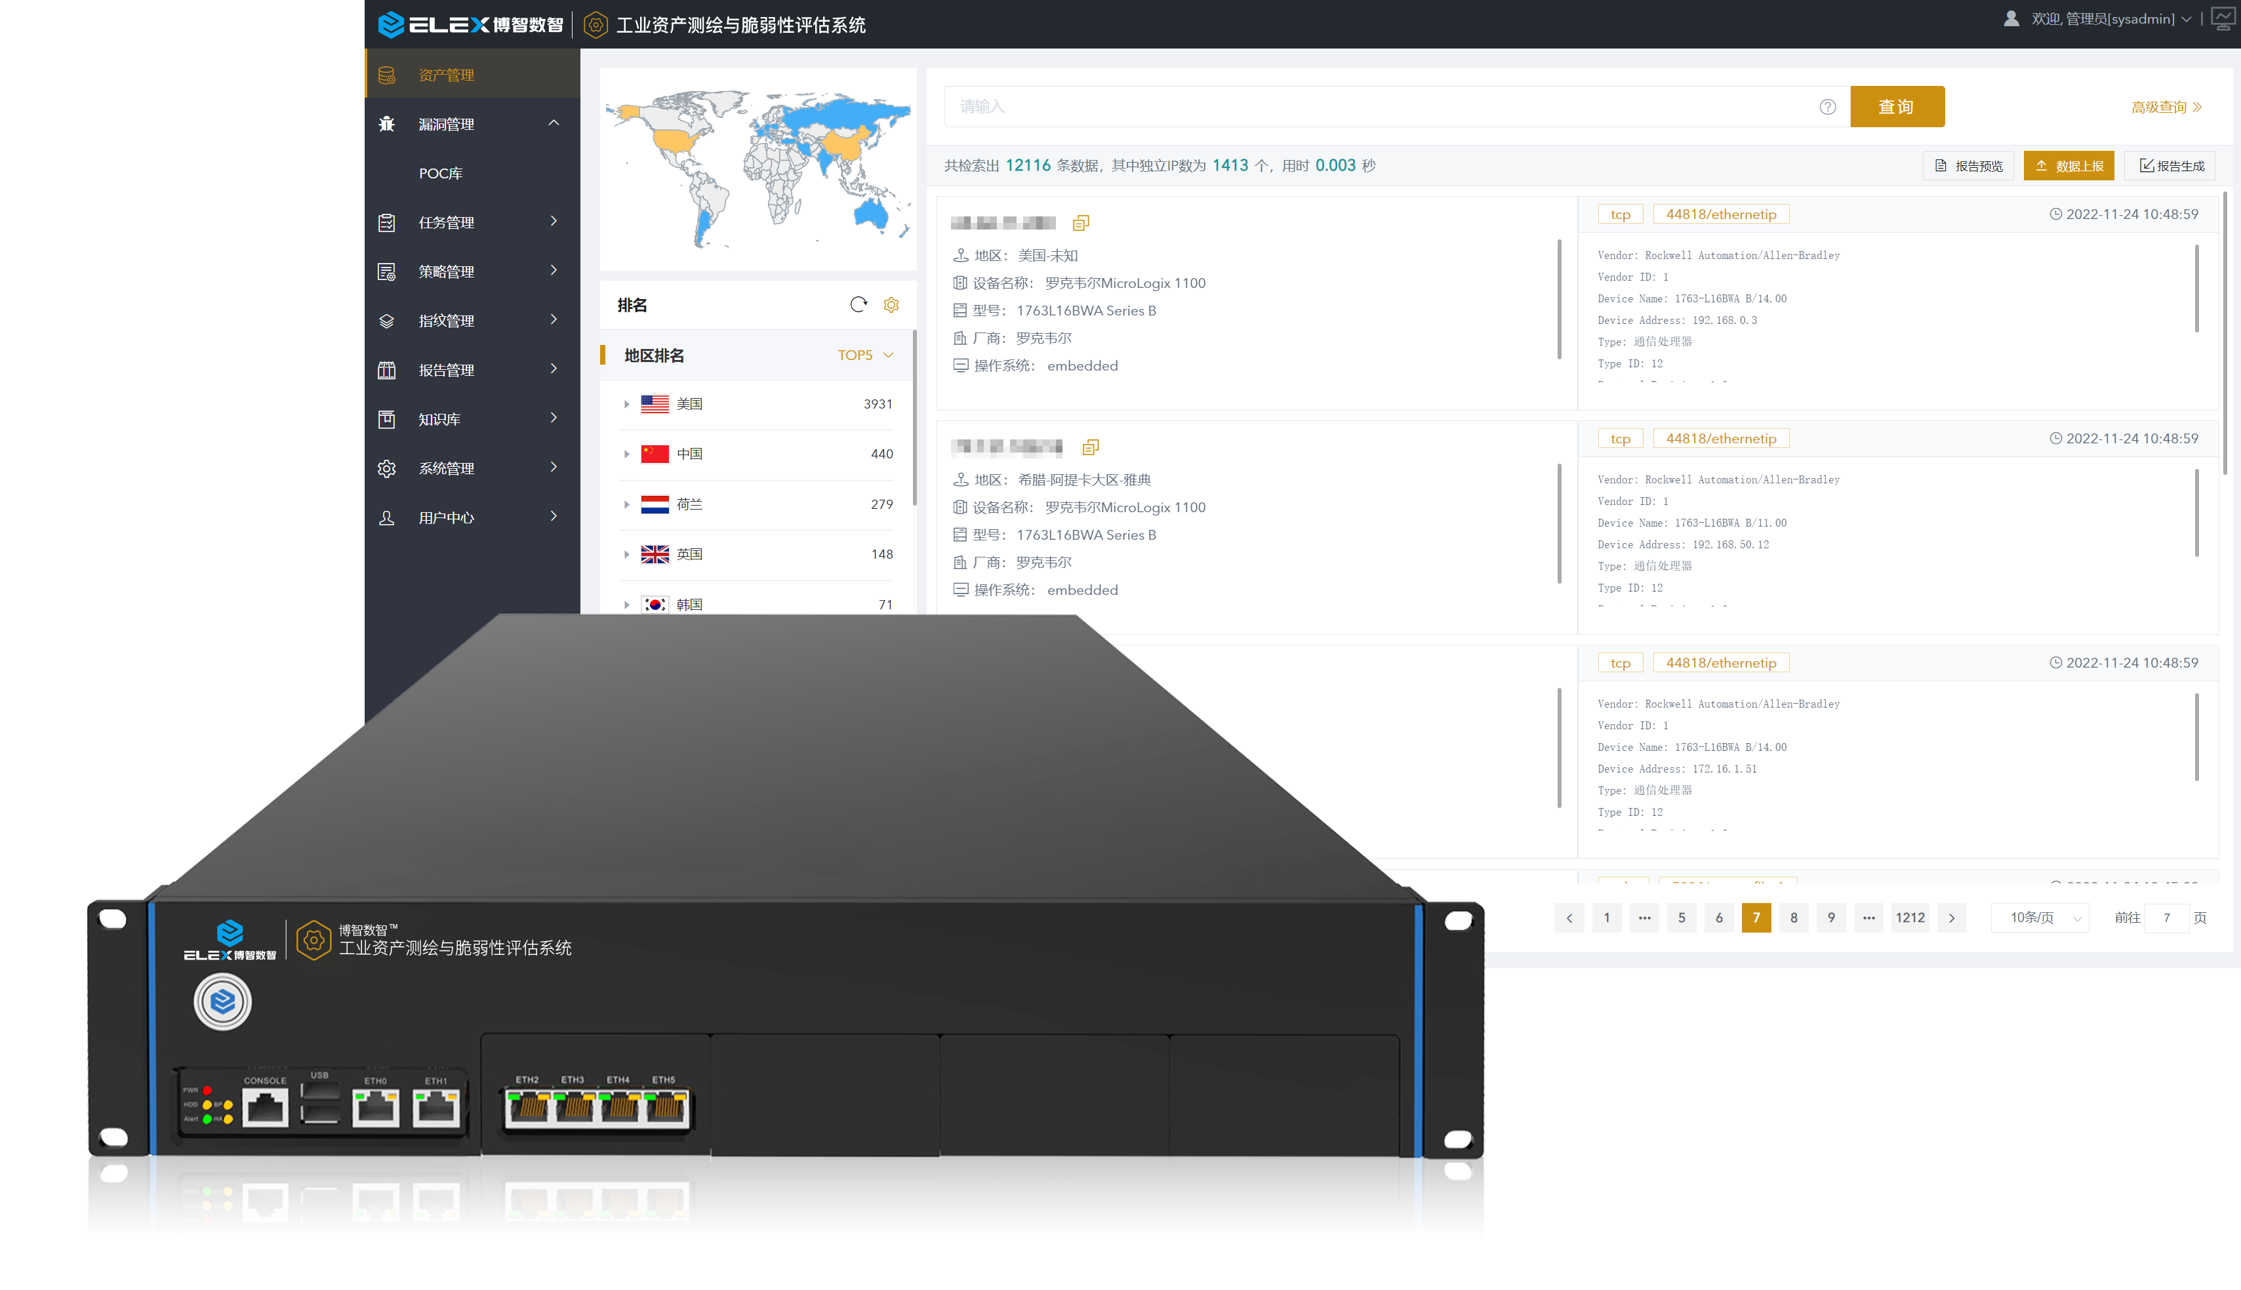Click the user avatar icon in header
The image size is (2241, 1290).
[2011, 18]
